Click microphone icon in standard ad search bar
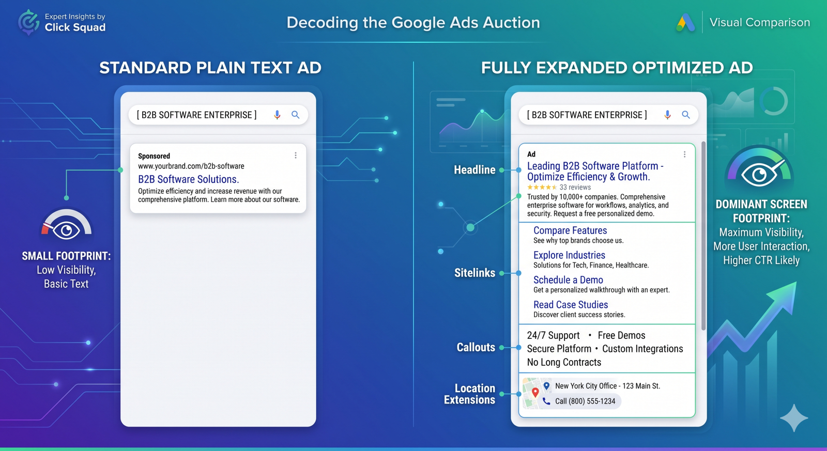The height and width of the screenshot is (451, 827). click(277, 115)
